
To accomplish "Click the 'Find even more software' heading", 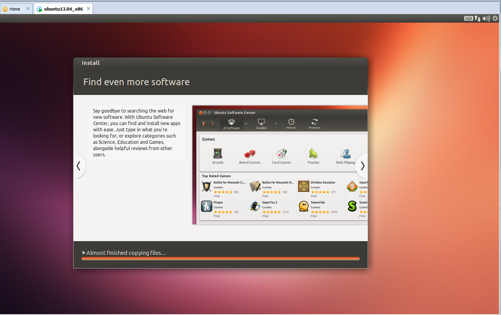I will pyautogui.click(x=136, y=82).
